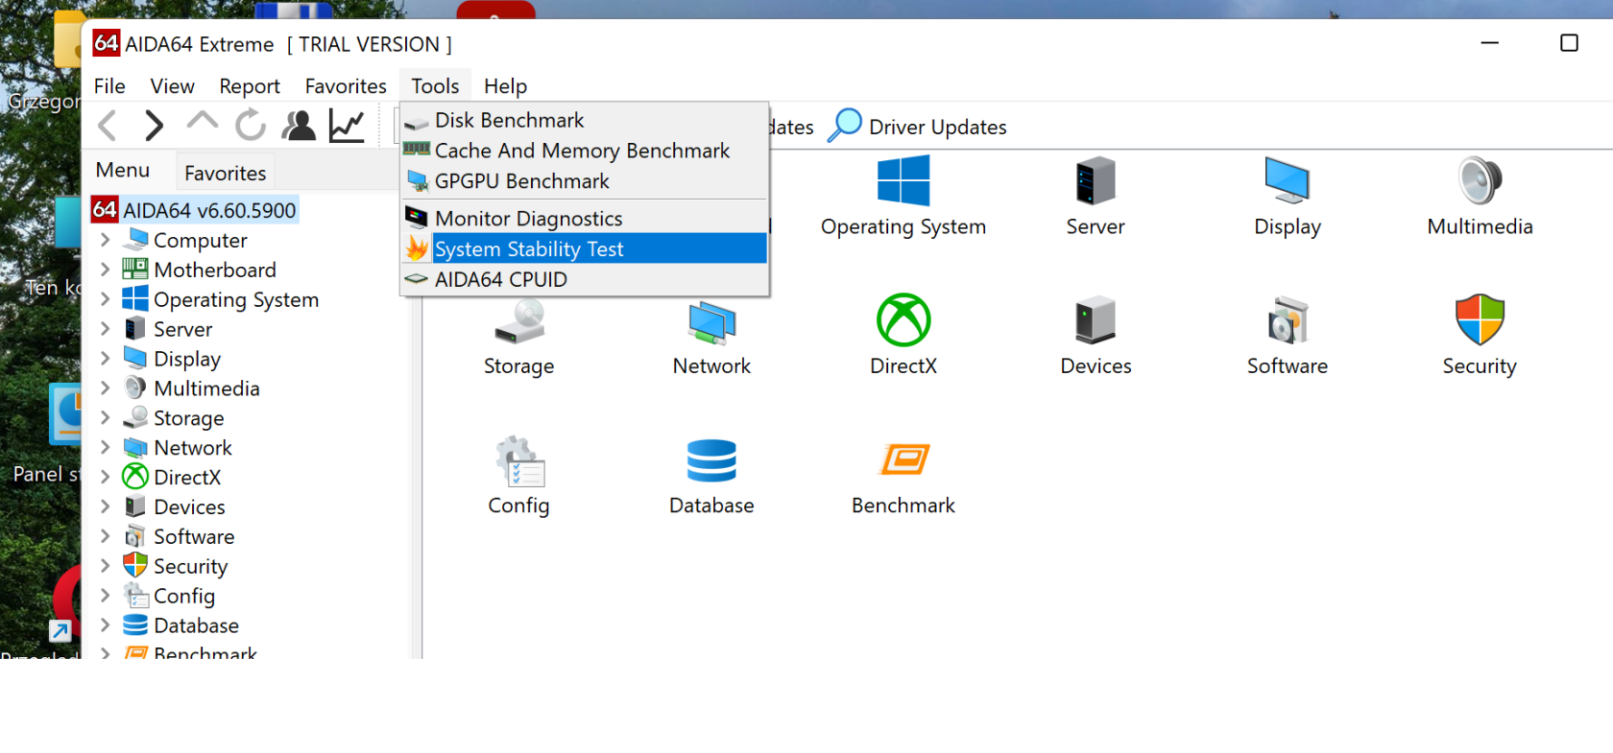Open the Benchmark icon in main pane
1613x753 pixels.
(903, 460)
